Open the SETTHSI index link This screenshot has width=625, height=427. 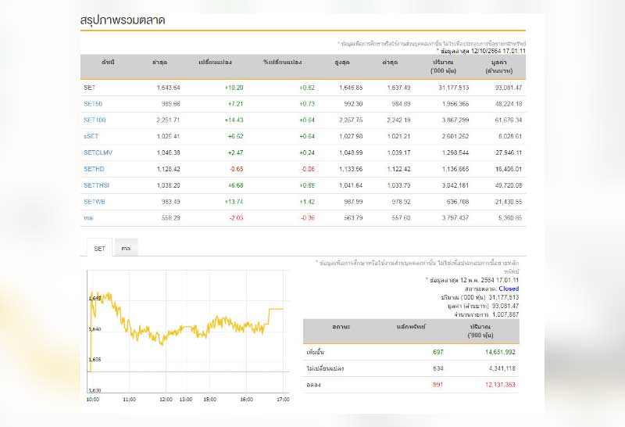point(97,185)
